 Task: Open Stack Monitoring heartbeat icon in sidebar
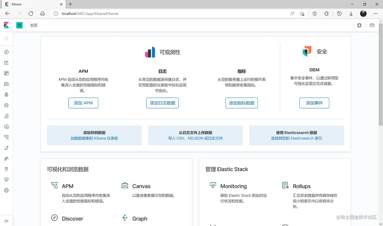(x=7, y=180)
